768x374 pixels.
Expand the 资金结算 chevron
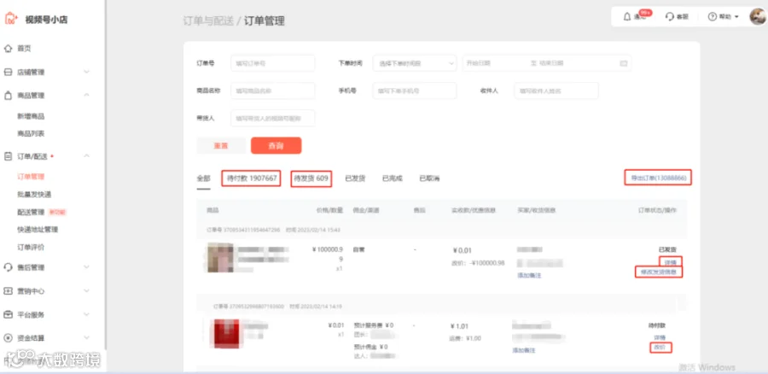click(87, 338)
